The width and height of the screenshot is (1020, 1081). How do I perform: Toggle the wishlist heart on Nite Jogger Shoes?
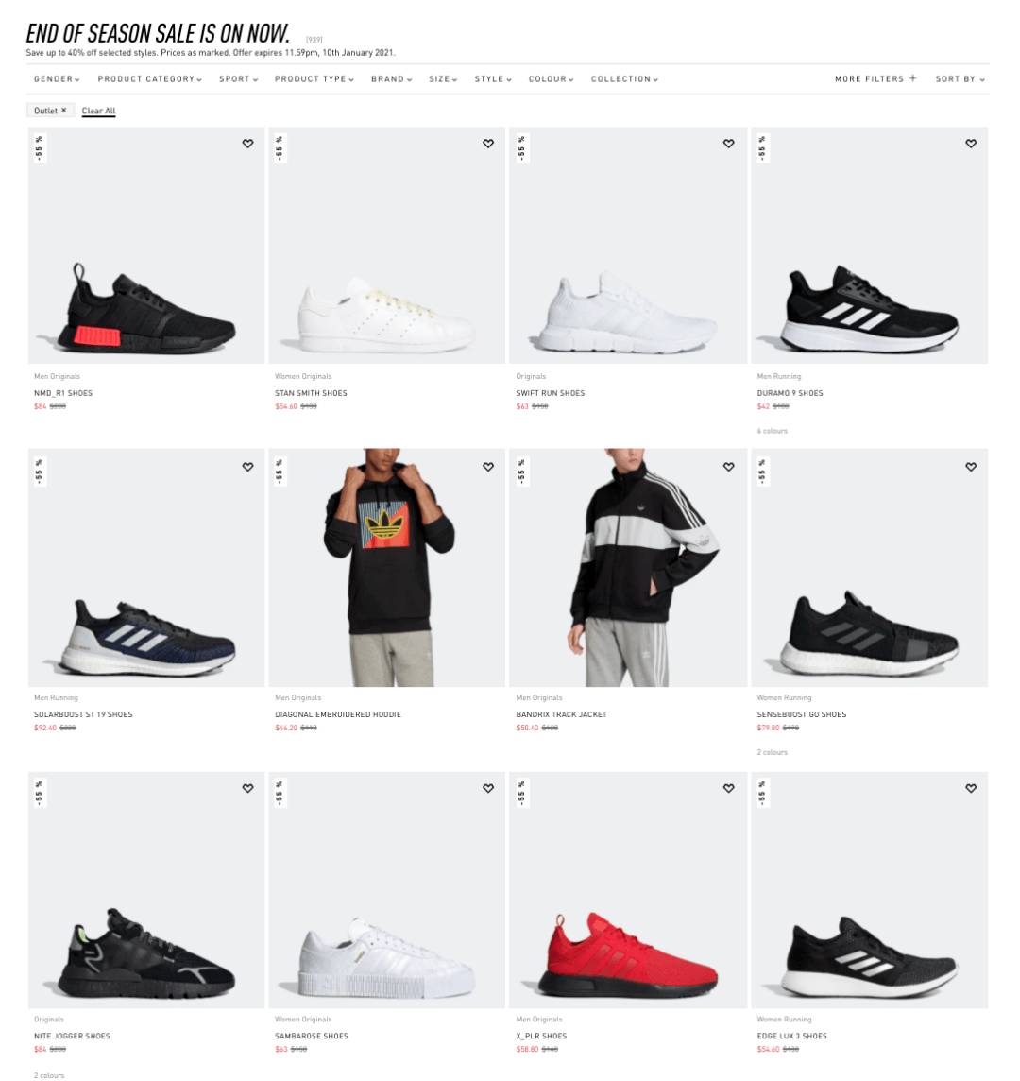247,788
